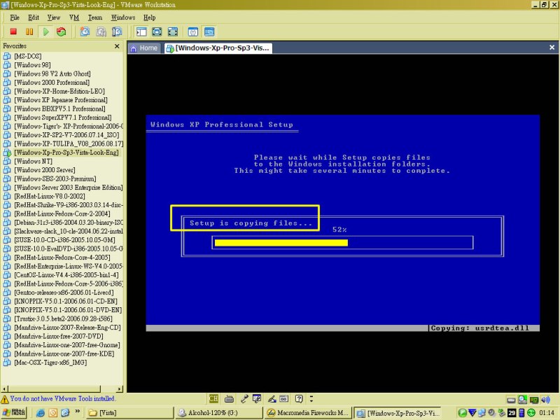560x420 pixels.
Task: Open the Edit menu
Action: tap(34, 17)
